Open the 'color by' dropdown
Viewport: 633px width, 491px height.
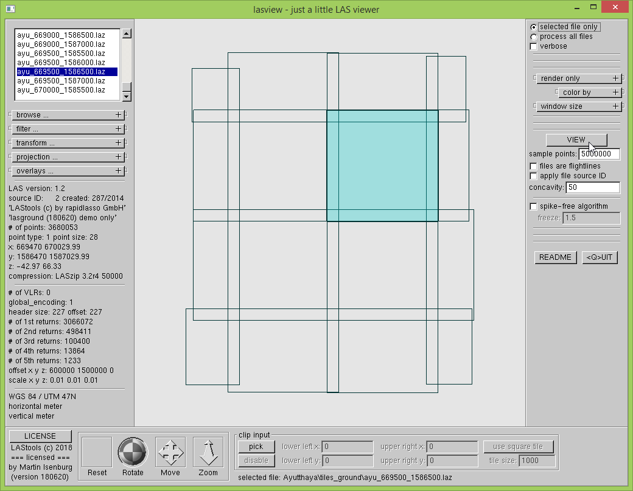(590, 92)
